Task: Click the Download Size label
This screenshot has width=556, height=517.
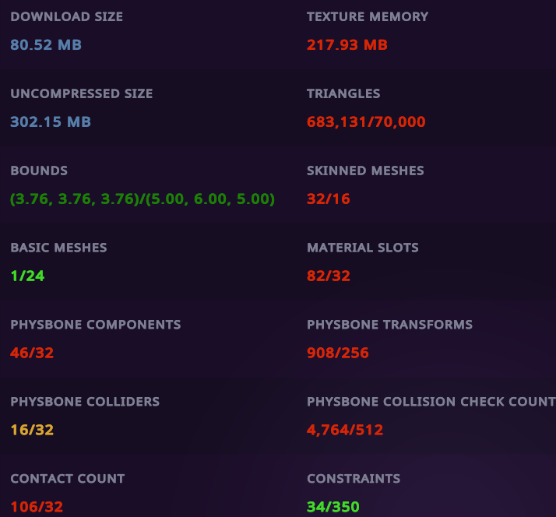Action: pyautogui.click(x=66, y=16)
